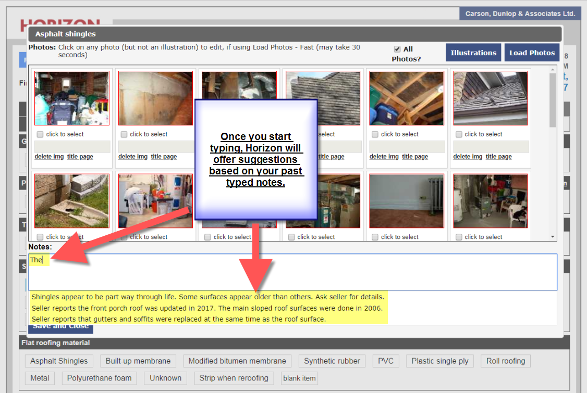Screen dimensions: 587x393
Task: Click into the Notes text field
Action: pyautogui.click(x=292, y=272)
